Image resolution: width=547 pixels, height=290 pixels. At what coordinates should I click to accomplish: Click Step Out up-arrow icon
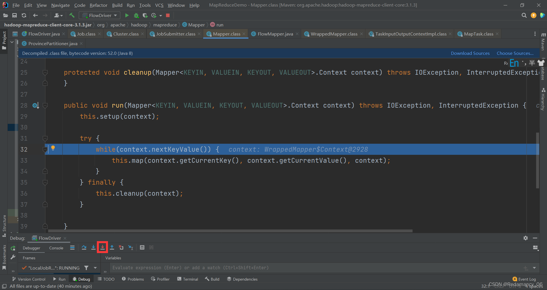[x=112, y=247]
